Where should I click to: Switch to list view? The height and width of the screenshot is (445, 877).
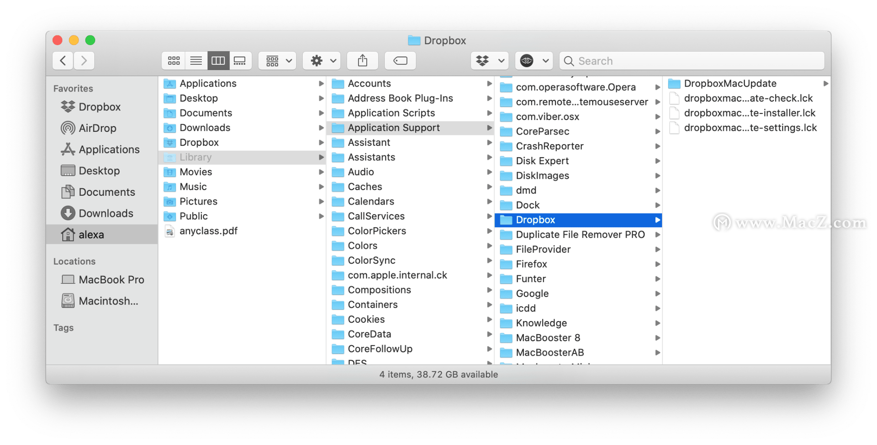[196, 61]
